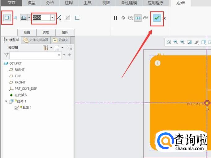Open the 放置 placement panel
Viewport: 211px width, 158px height.
(27, 32)
